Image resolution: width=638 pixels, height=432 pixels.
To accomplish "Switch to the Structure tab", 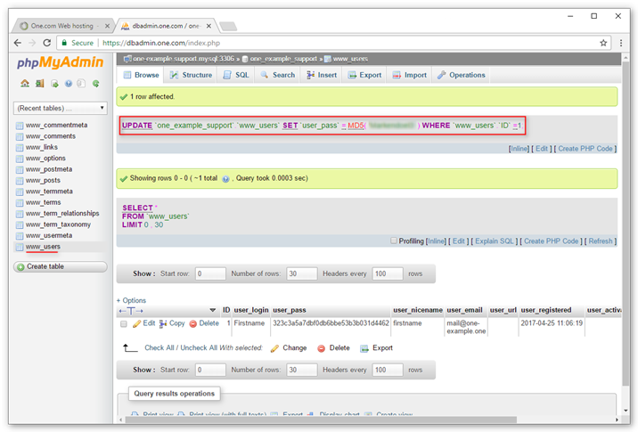I will 191,76.
